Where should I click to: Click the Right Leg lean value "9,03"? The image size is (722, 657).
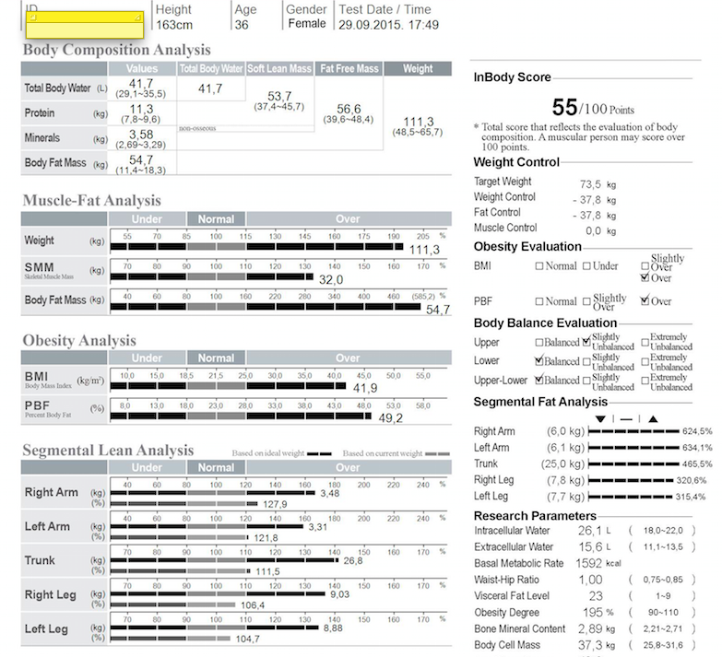pyautogui.click(x=340, y=594)
